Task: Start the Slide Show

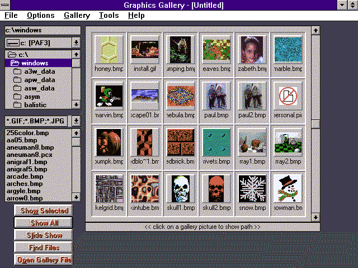Action: [44, 235]
